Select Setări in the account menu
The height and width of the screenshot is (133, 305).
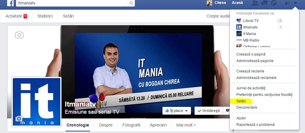(241, 101)
